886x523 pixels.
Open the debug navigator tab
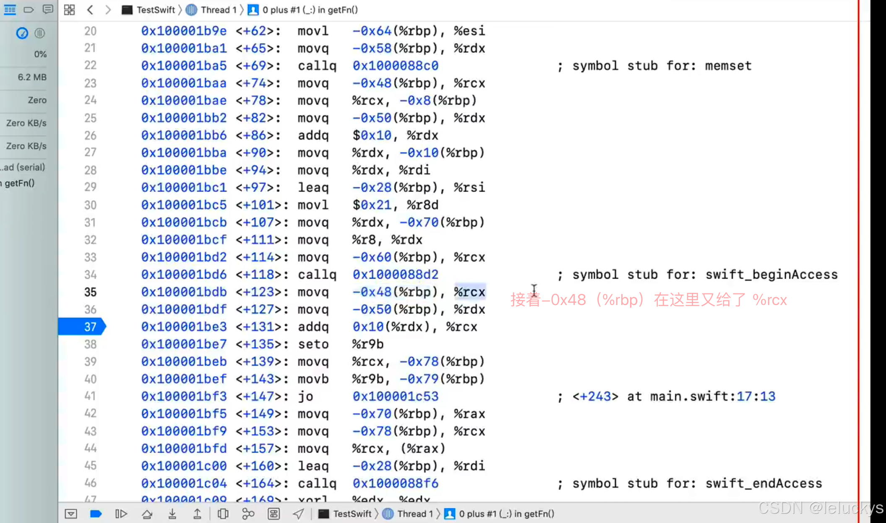coord(10,10)
